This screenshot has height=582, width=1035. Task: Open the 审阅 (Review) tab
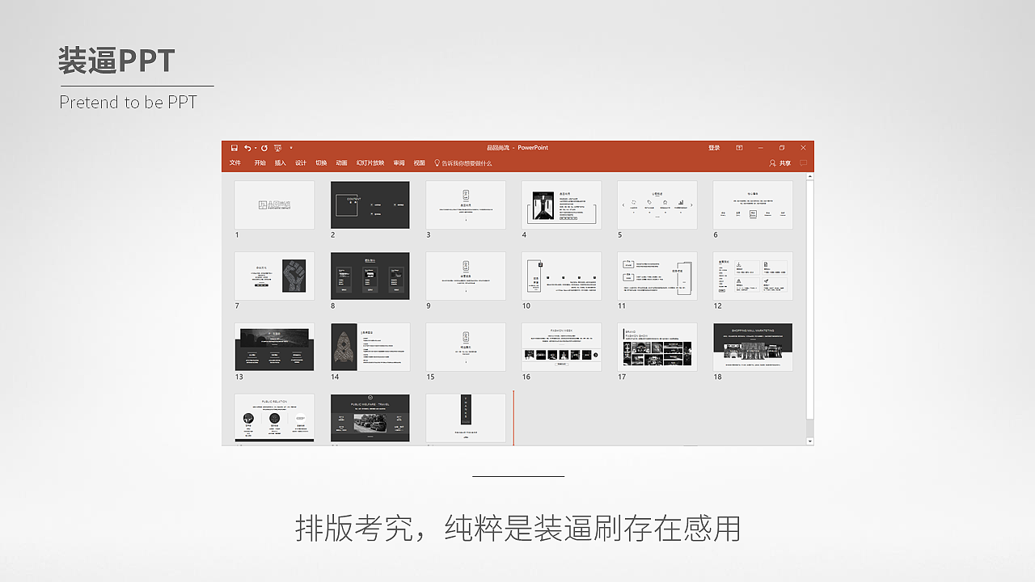click(x=398, y=163)
